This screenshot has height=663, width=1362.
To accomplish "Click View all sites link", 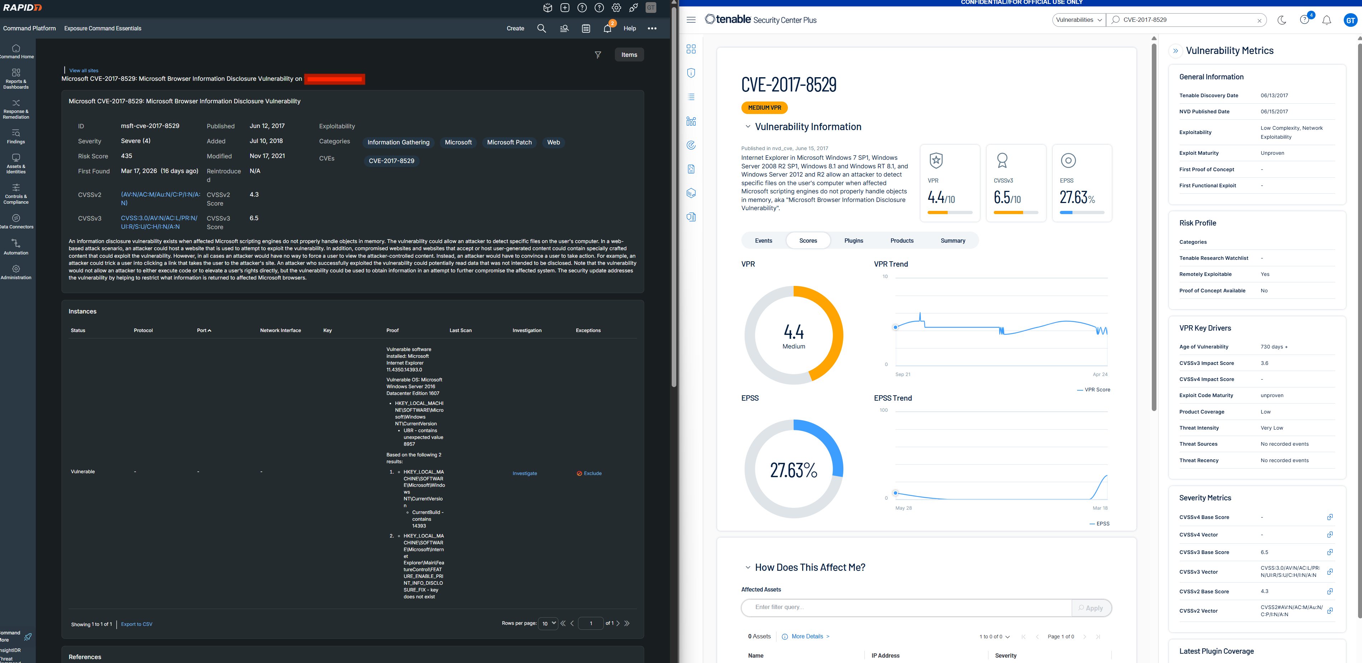I will point(84,70).
